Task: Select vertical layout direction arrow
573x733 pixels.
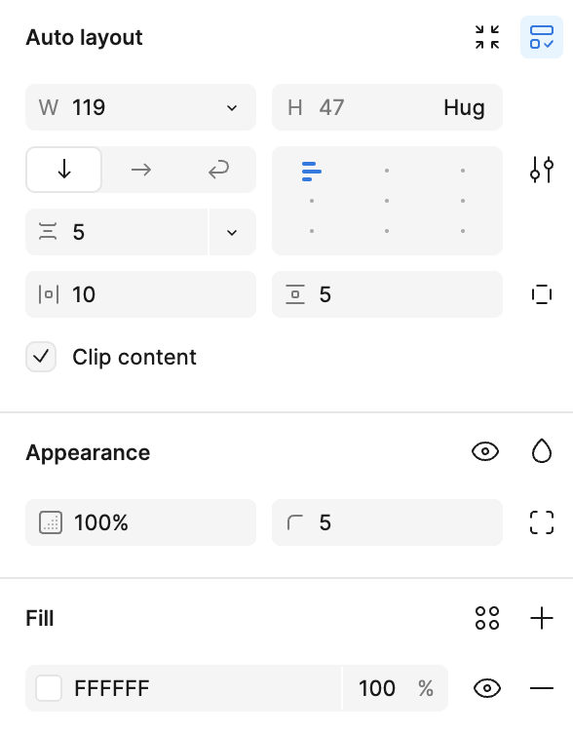Action: tap(64, 170)
